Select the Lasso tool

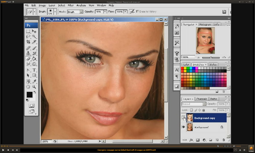(28, 37)
